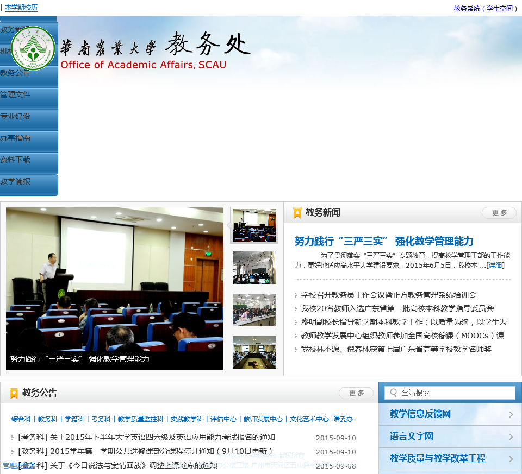Filter announcements by 文化艺术中心
The width and height of the screenshot is (522, 474).
(309, 419)
